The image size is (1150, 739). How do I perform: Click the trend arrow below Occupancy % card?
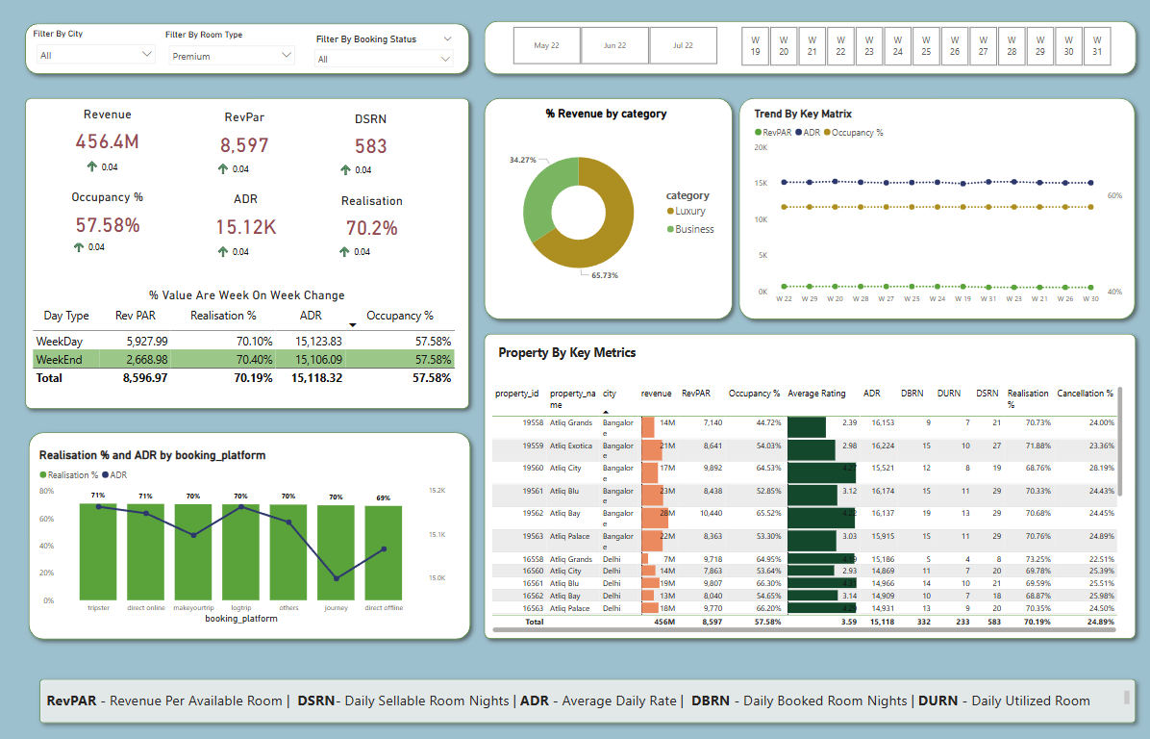(x=79, y=247)
